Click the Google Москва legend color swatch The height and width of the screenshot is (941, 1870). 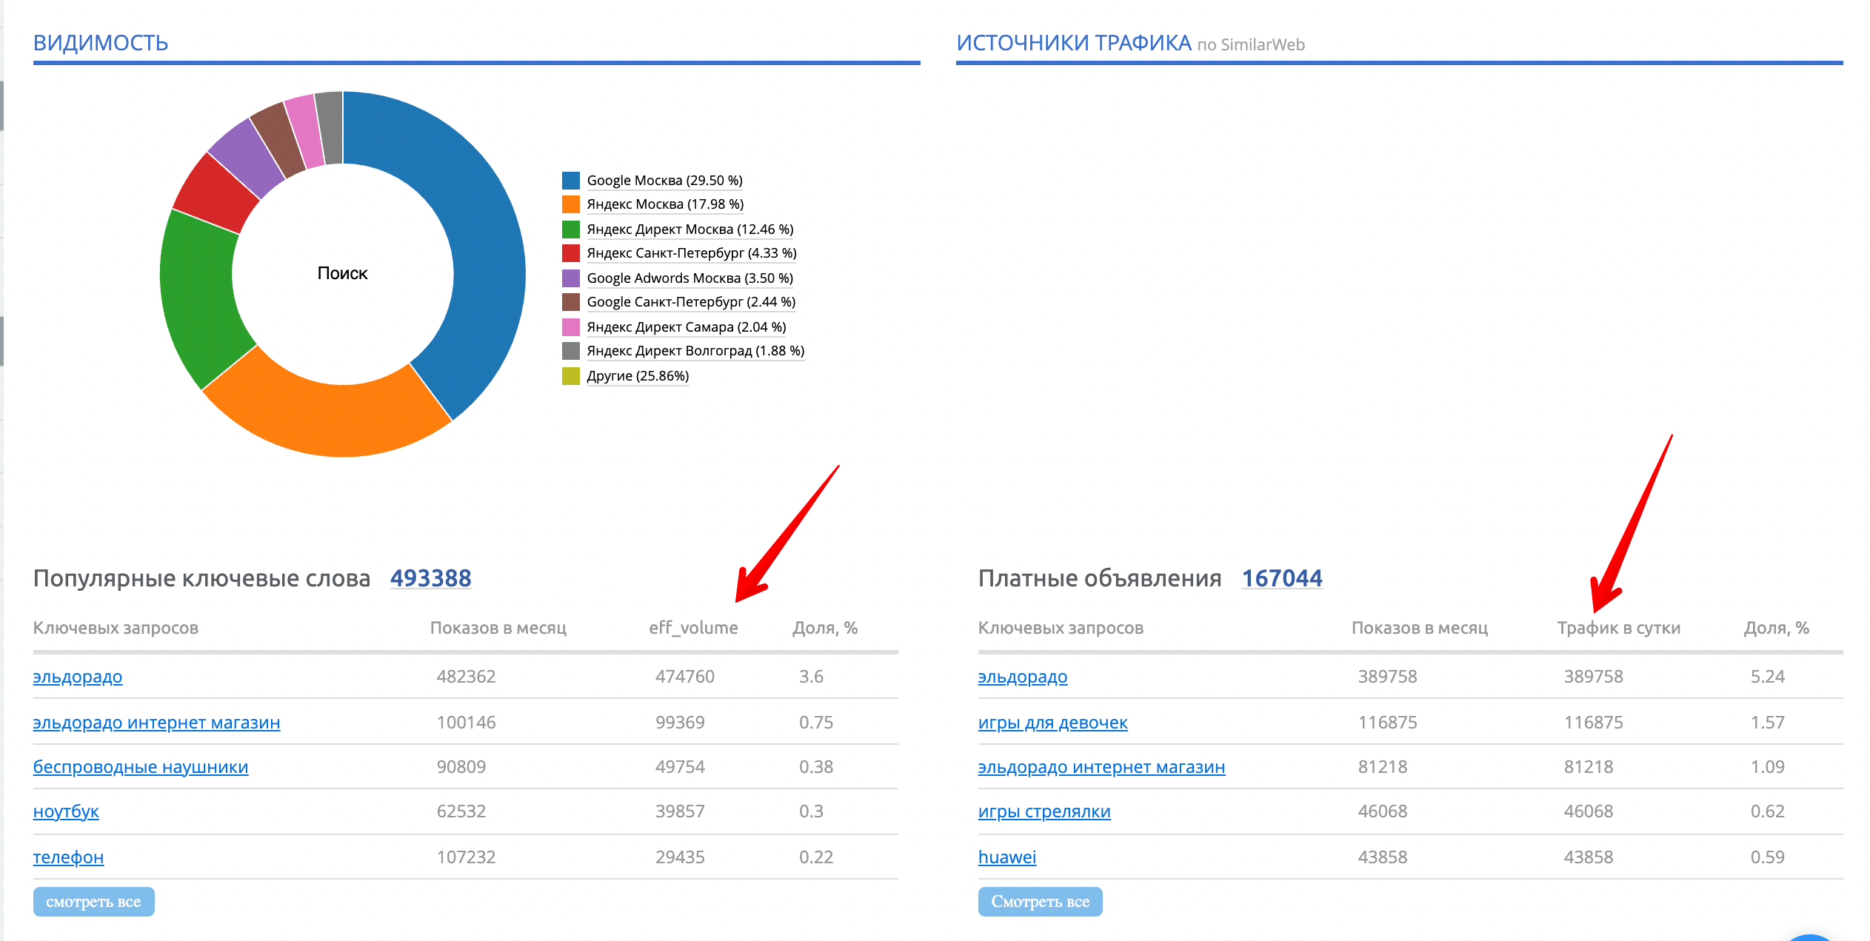[570, 180]
